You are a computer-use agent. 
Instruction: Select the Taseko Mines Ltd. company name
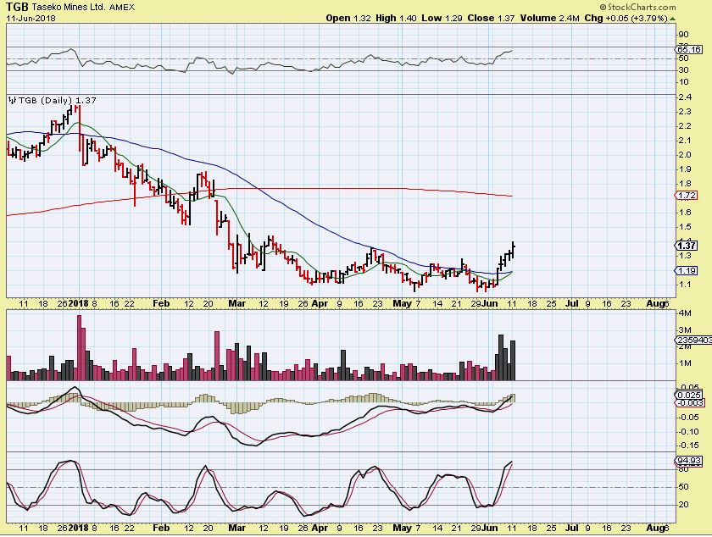pyautogui.click(x=69, y=8)
